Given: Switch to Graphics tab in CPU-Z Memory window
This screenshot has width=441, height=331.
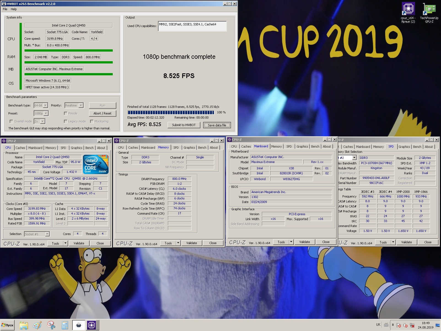Looking at the screenshot, I should click(189, 148).
